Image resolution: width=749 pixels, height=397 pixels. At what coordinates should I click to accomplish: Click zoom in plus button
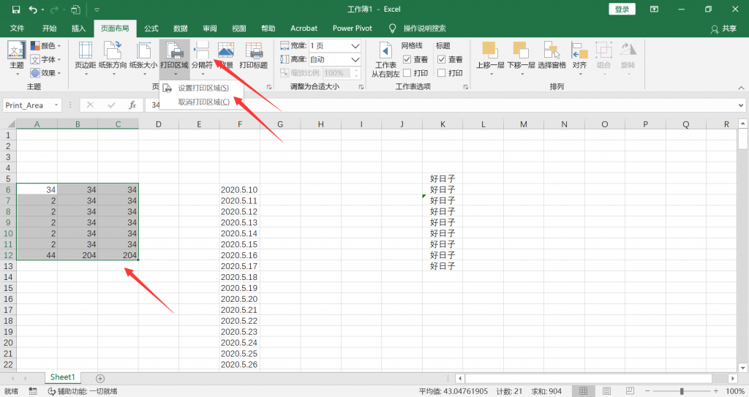pos(715,391)
